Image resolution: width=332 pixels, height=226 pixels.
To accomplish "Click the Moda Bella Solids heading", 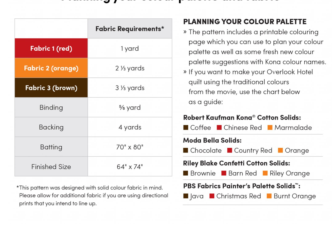I will (212, 140).
